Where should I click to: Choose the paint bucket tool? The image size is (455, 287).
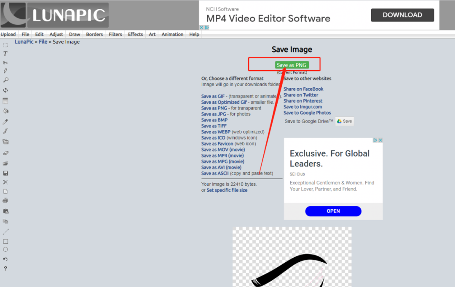coord(5,111)
